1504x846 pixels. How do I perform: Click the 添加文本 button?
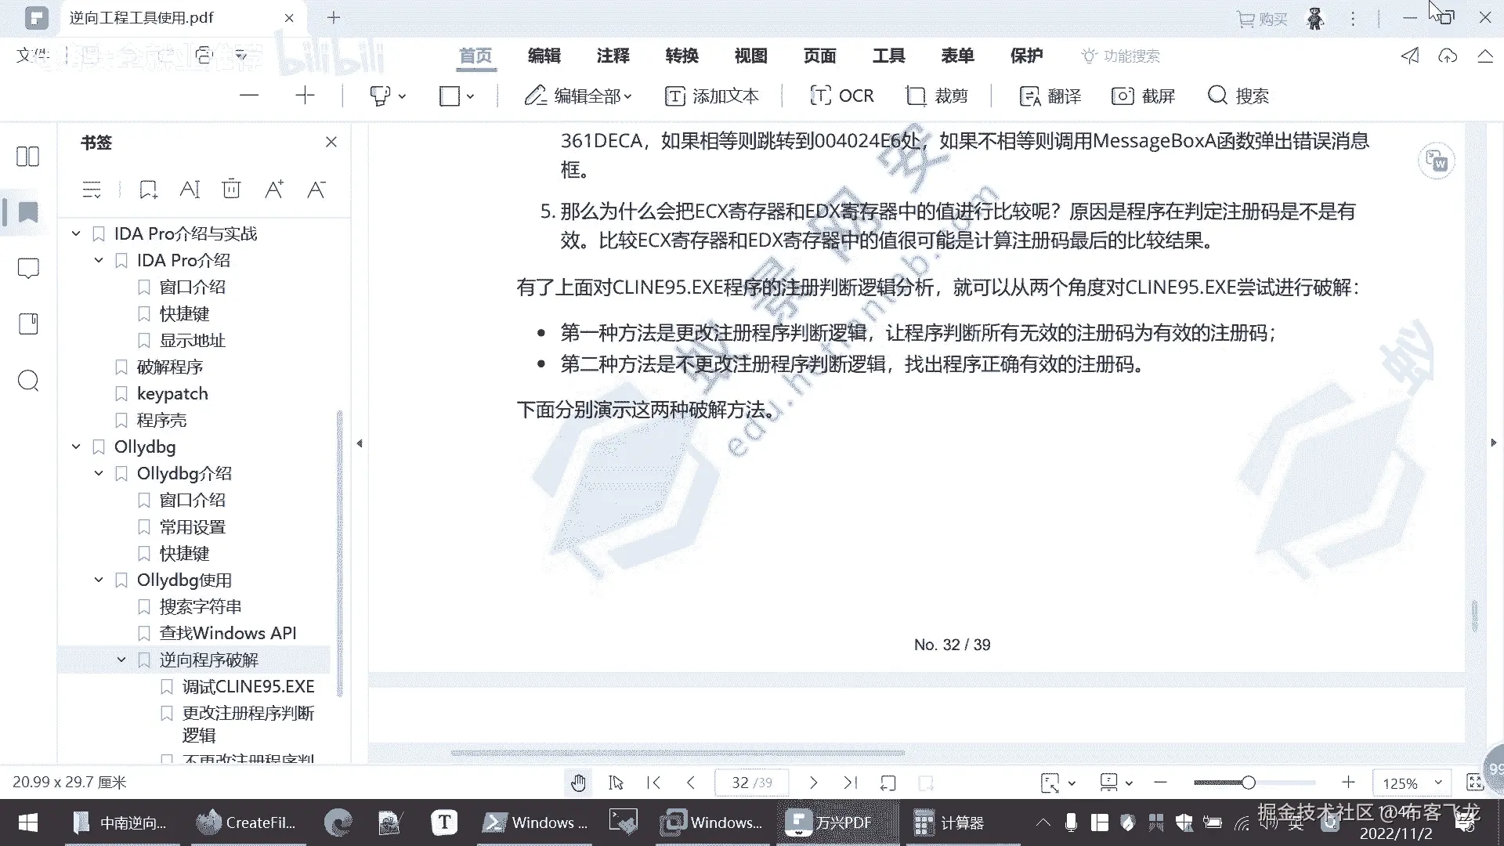(711, 96)
